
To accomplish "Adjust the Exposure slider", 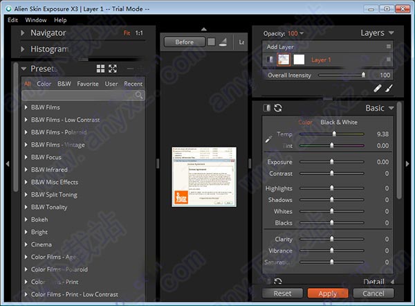I will point(331,162).
